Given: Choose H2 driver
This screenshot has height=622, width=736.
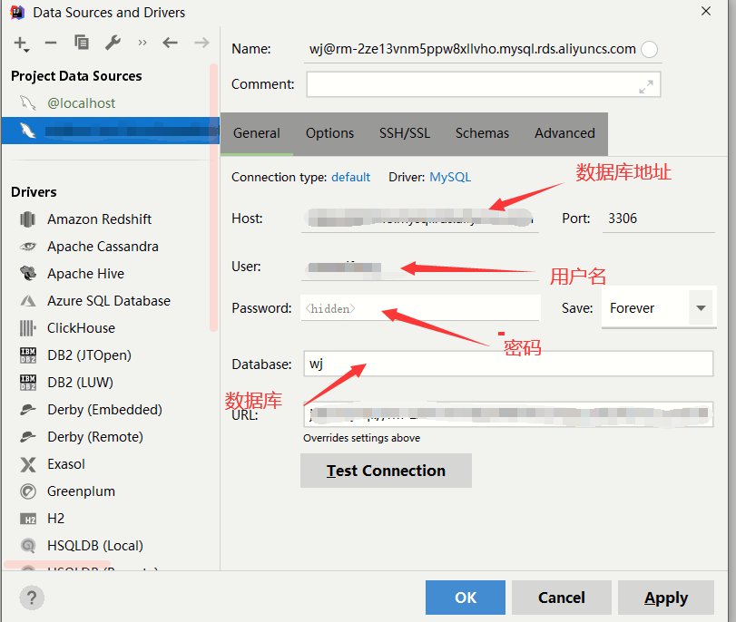Looking at the screenshot, I should pos(56,519).
